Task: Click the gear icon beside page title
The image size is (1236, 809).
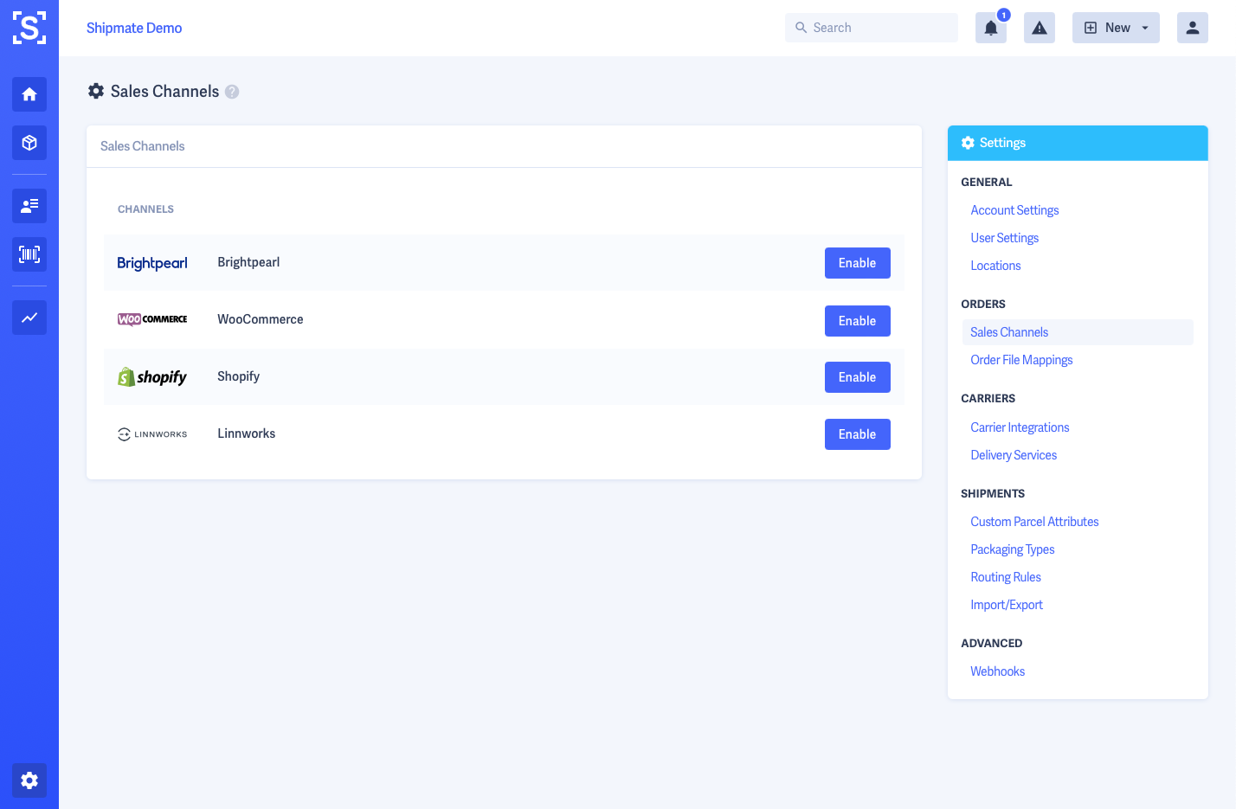Action: 96,91
